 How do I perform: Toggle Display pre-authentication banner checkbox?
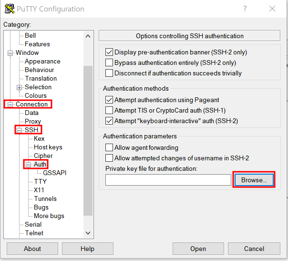click(x=109, y=52)
